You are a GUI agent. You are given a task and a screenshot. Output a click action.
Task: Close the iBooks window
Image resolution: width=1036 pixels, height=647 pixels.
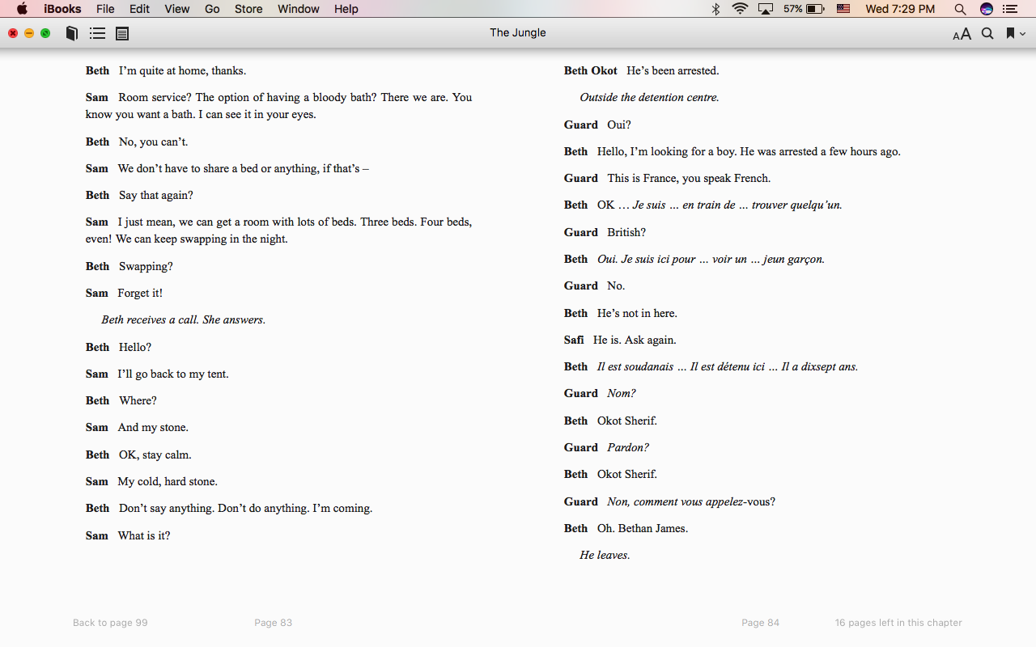click(x=13, y=33)
